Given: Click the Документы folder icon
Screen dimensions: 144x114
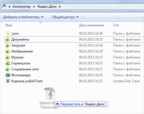Looking at the screenshot, I should (x=8, y=39).
